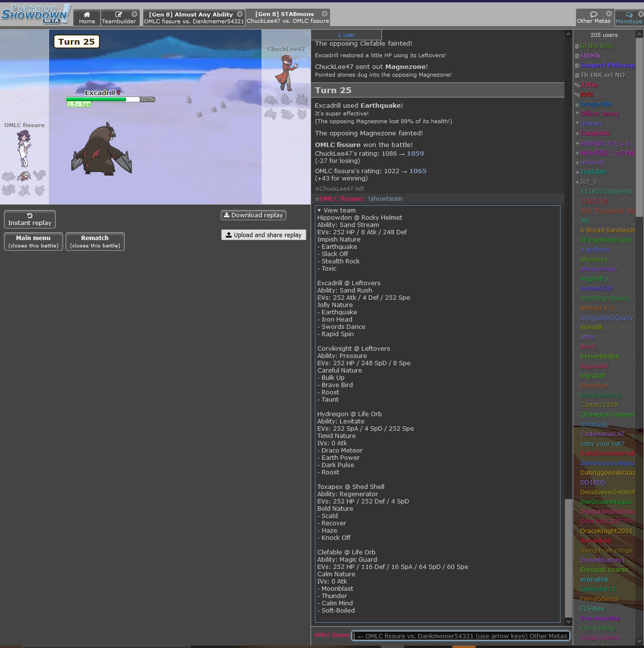The image size is (644, 648).
Task: Click 'Corviknight @ Leftovers' team line
Action: coord(354,349)
